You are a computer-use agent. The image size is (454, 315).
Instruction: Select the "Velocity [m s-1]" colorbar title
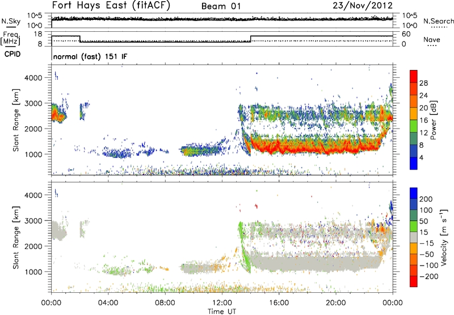coord(443,237)
